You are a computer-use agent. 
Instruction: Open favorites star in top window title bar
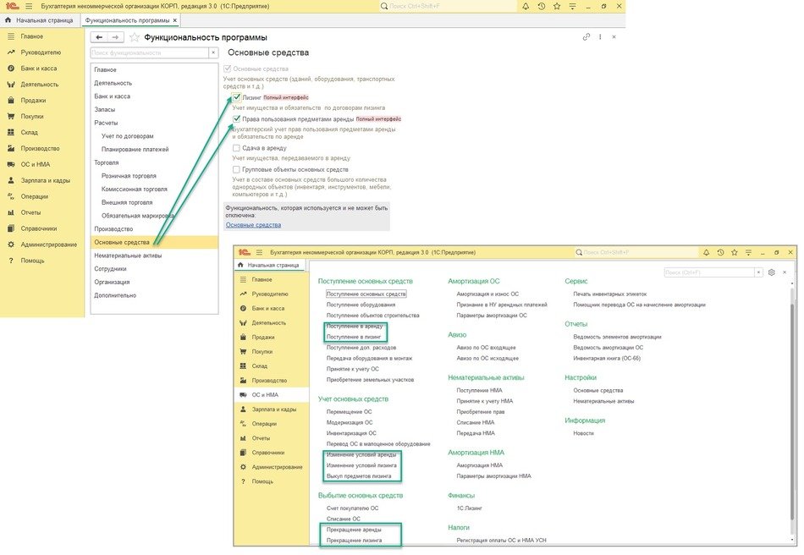click(x=557, y=6)
